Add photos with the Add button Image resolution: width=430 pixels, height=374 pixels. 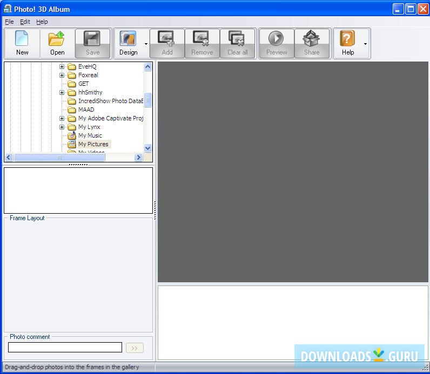click(x=167, y=43)
